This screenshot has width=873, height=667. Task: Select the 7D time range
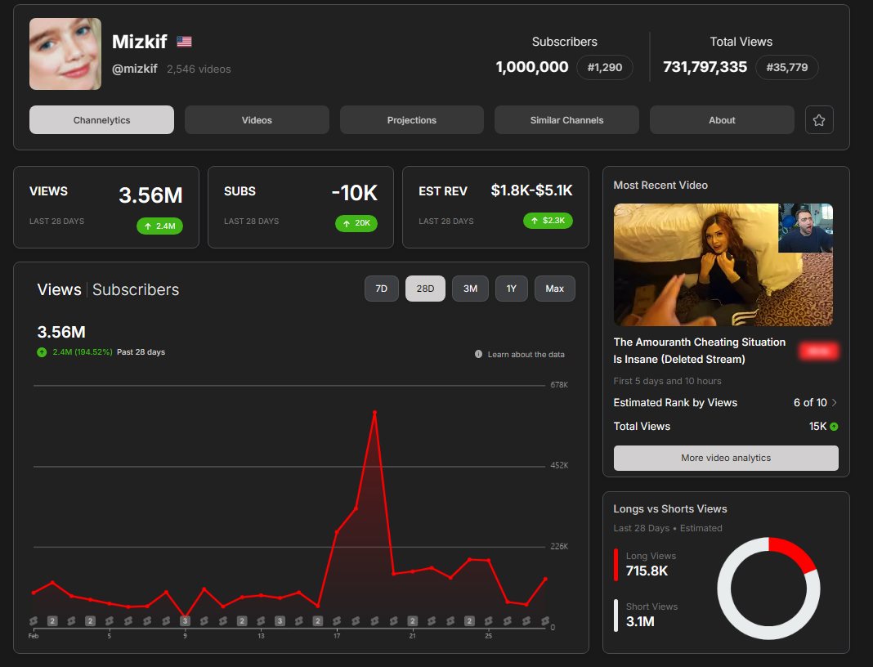(382, 289)
